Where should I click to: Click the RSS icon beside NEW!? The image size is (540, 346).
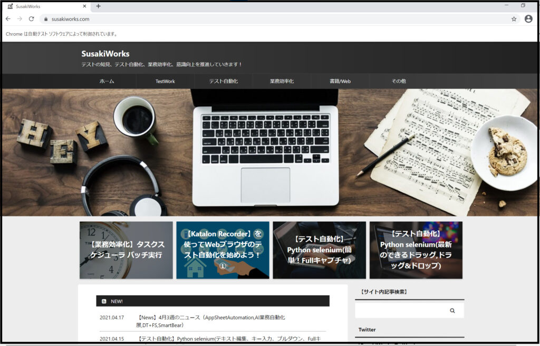[x=104, y=301]
